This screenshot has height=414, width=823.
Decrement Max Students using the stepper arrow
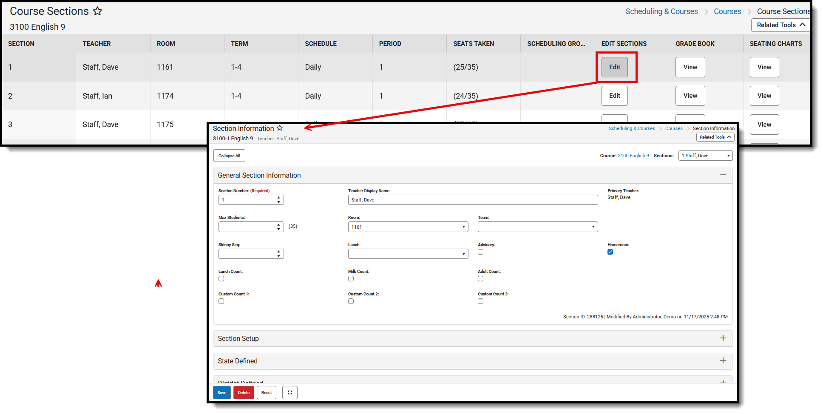279,229
